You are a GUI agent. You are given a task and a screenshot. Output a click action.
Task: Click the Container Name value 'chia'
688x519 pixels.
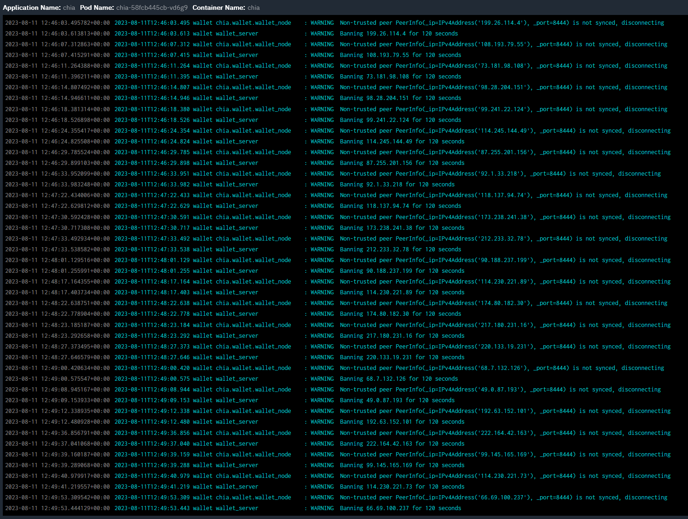tap(254, 7)
